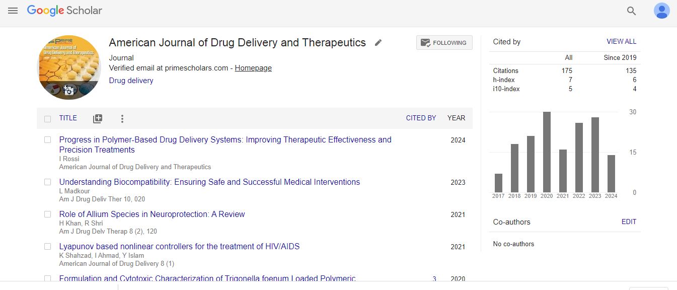This screenshot has width=677, height=290.
Task: Click the Following button
Action: coord(444,43)
